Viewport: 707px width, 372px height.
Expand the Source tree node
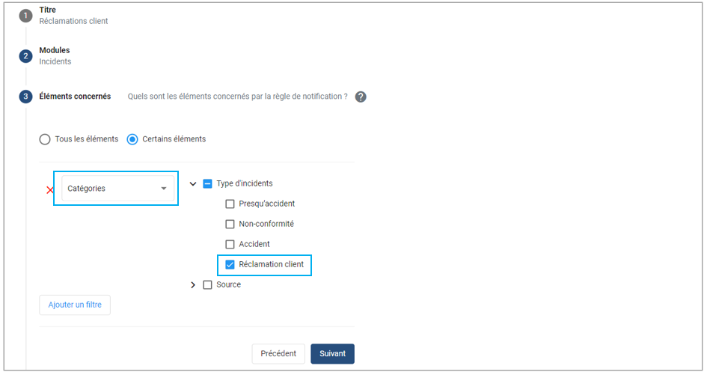click(x=193, y=284)
